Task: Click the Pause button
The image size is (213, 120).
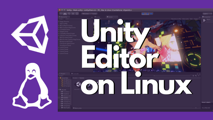Action: (x=147, y=13)
